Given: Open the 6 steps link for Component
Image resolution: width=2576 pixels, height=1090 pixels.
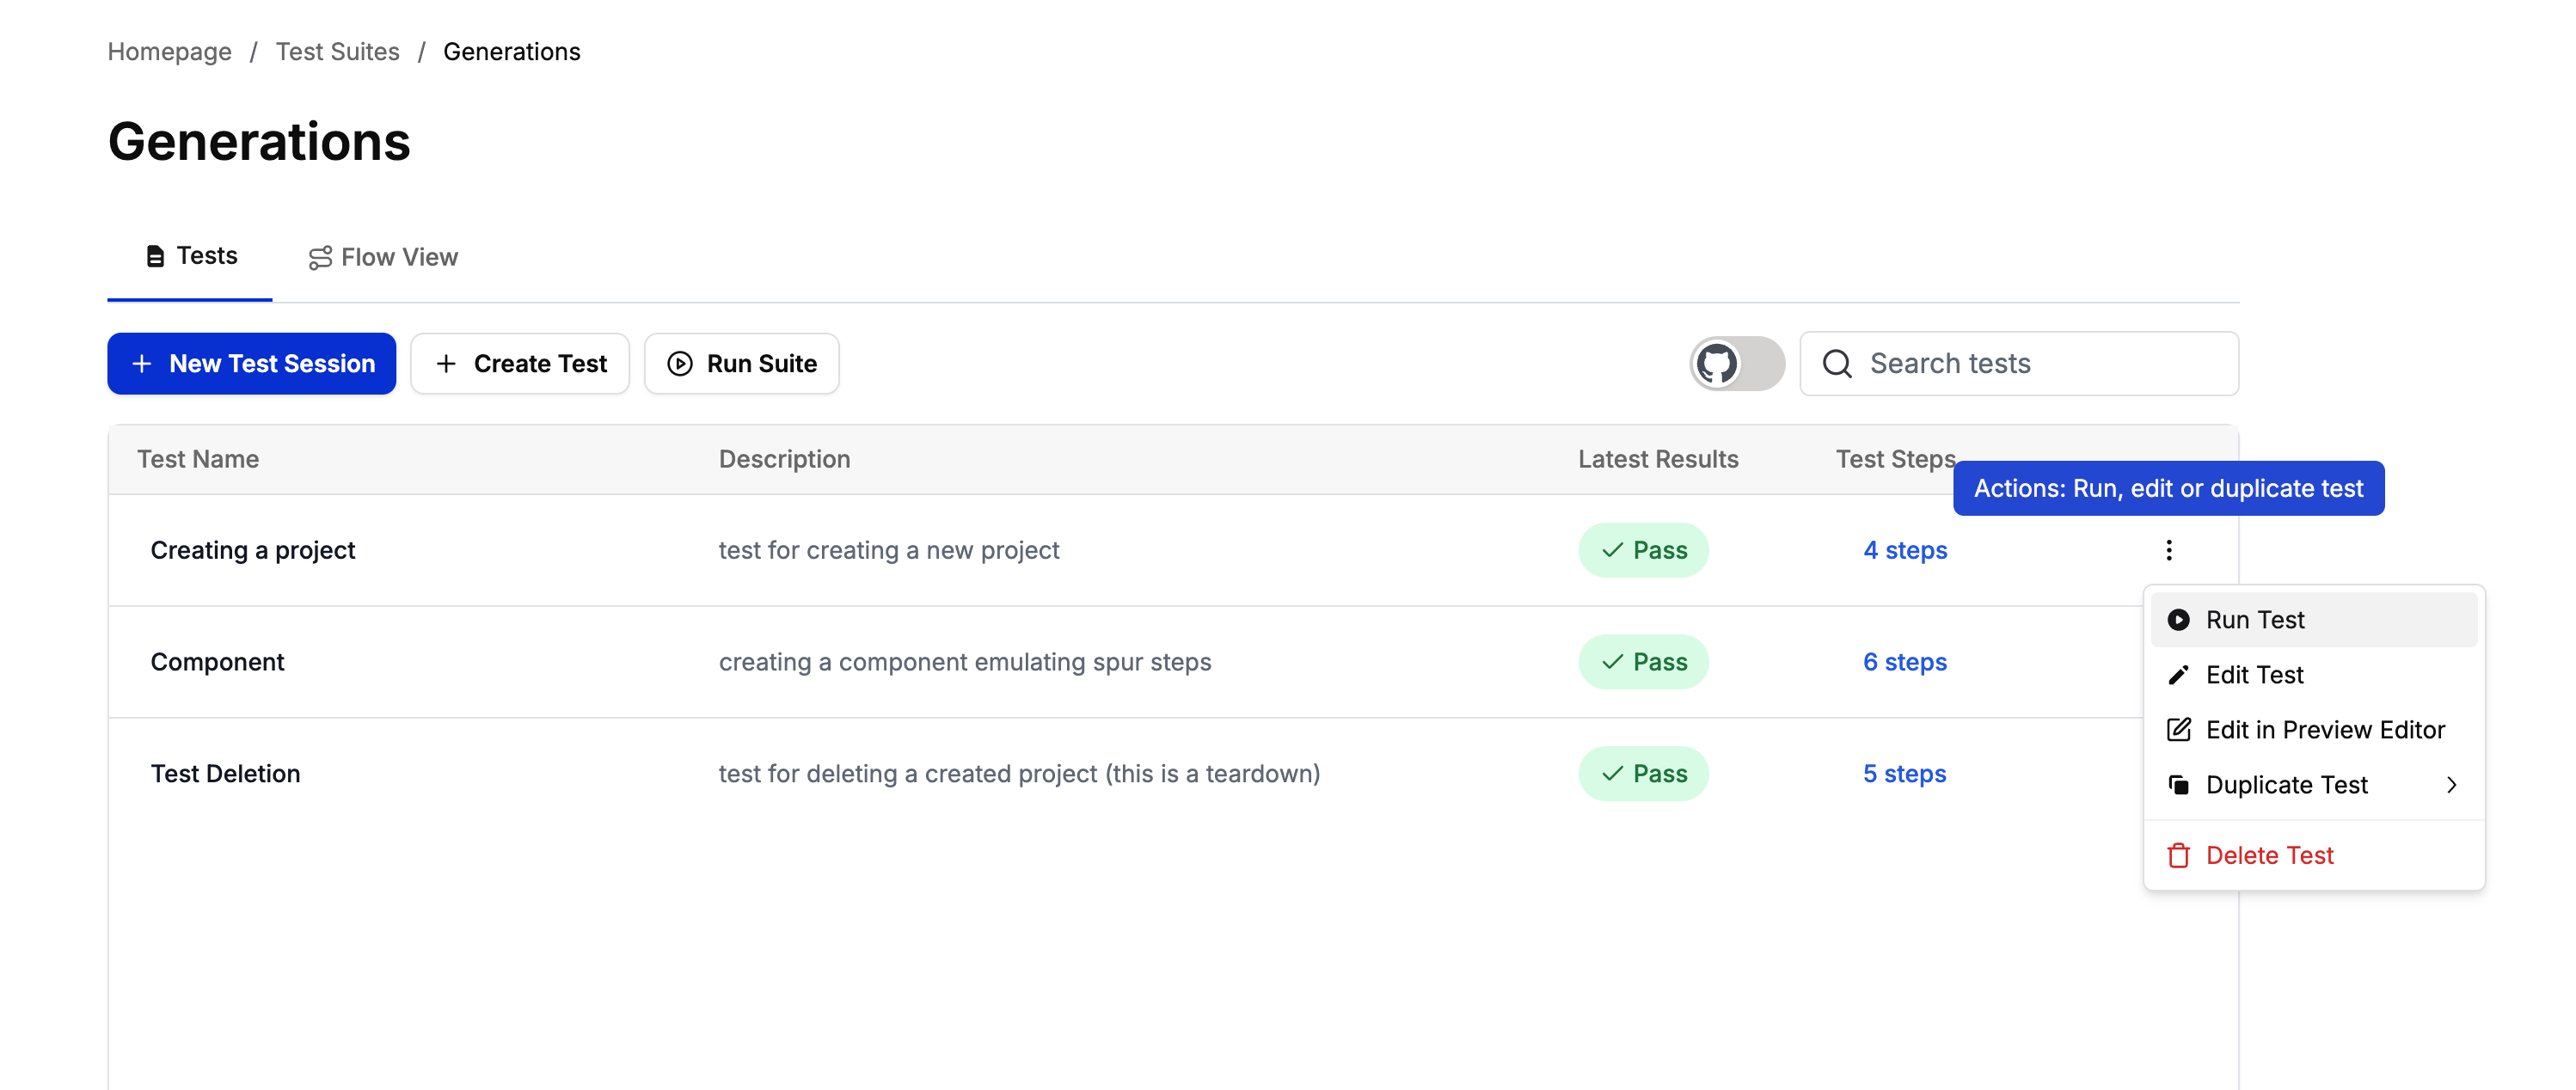Looking at the screenshot, I should [1904, 662].
